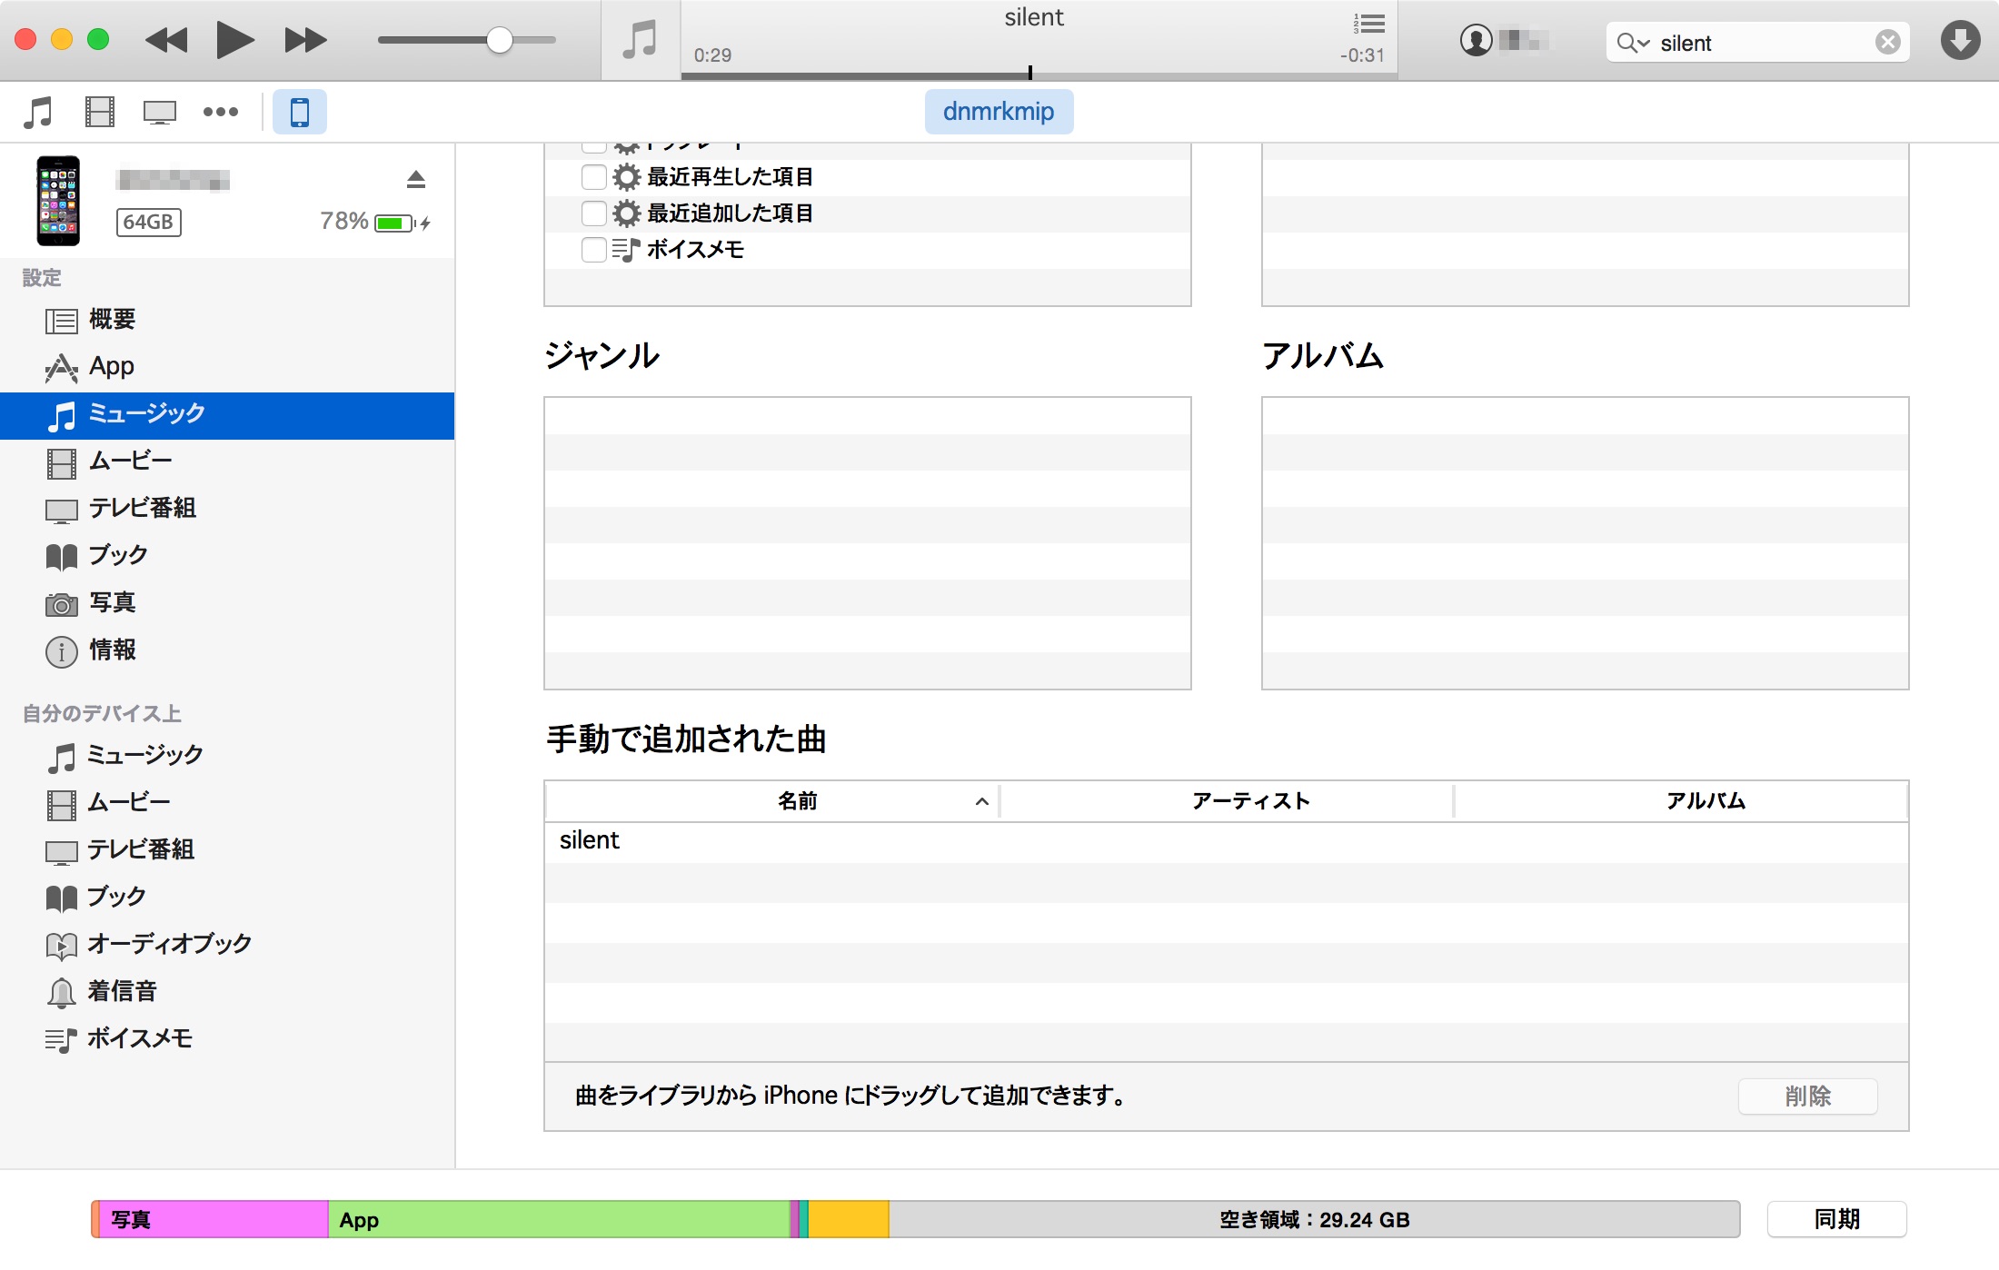The image size is (1999, 1270).
Task: Open ボイスメモ in device sidebar
Action: (227, 1039)
